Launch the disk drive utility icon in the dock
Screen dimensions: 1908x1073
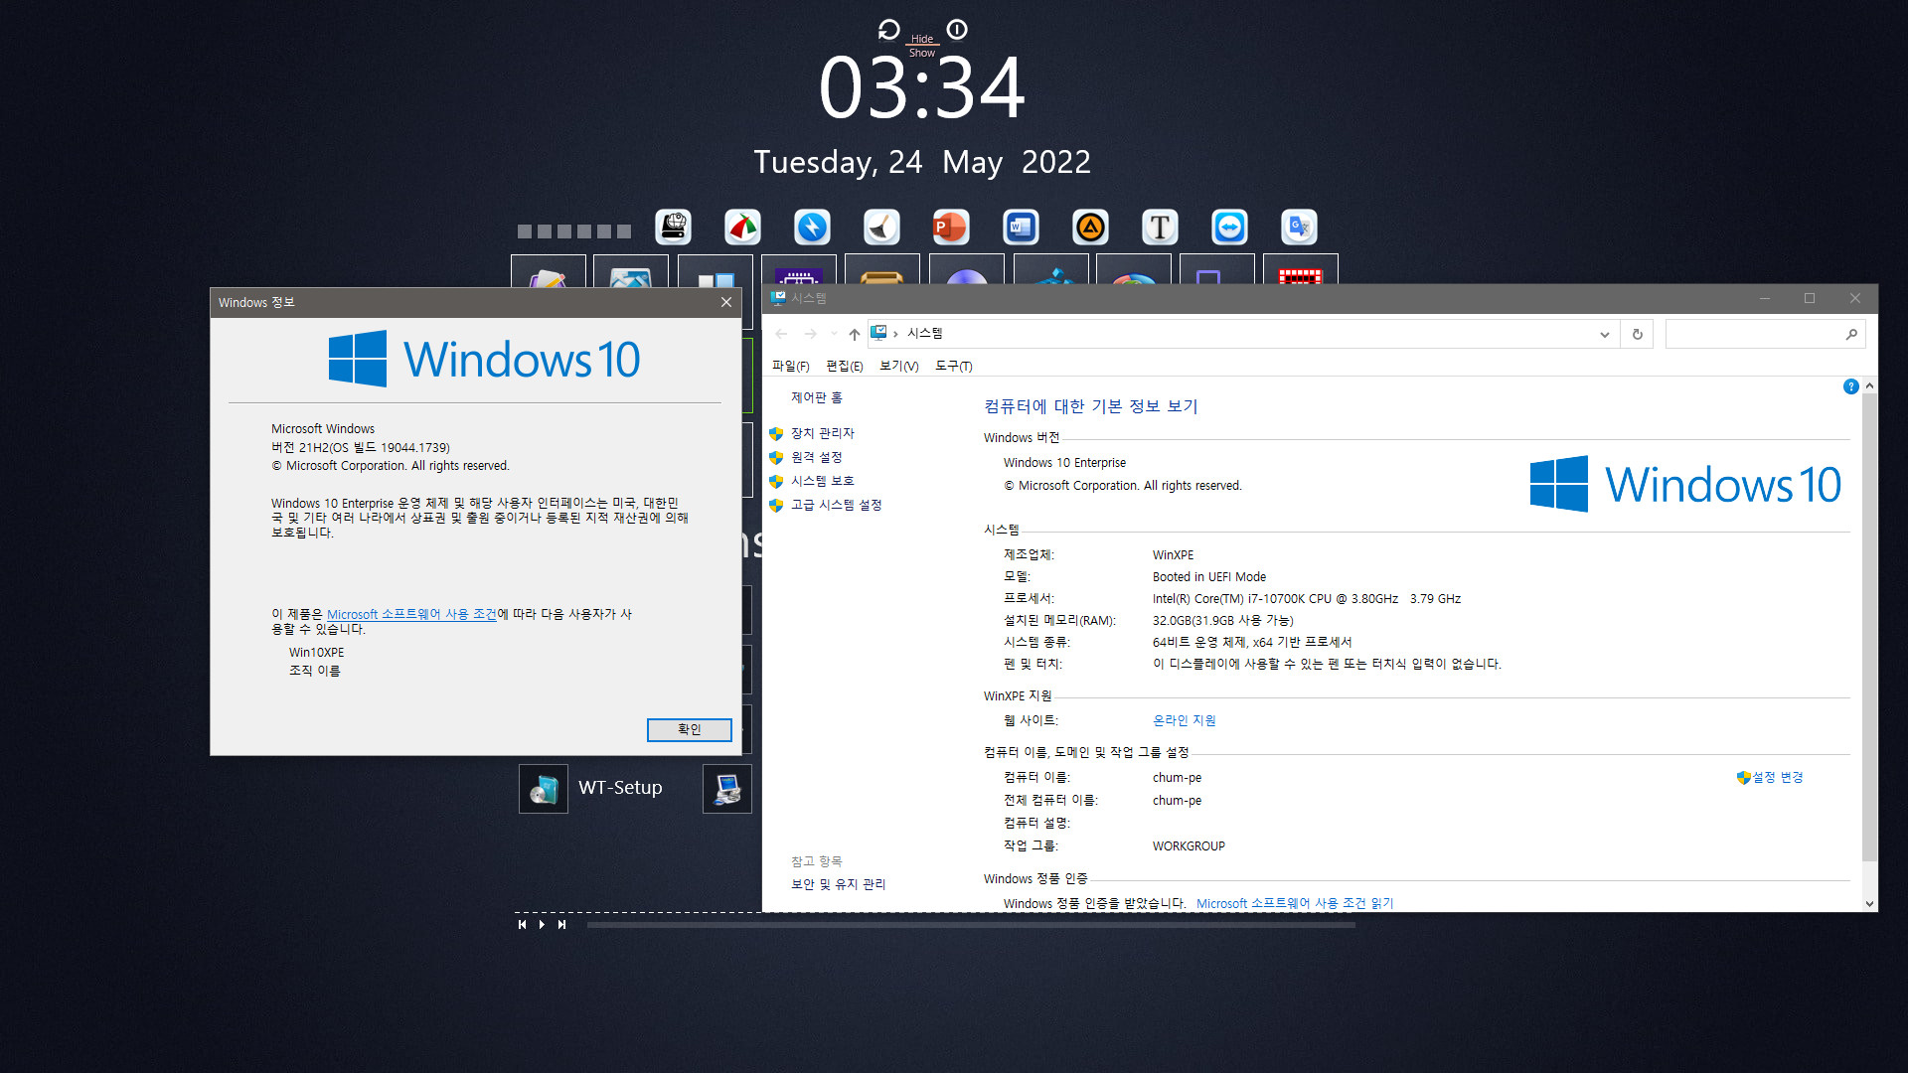[674, 227]
